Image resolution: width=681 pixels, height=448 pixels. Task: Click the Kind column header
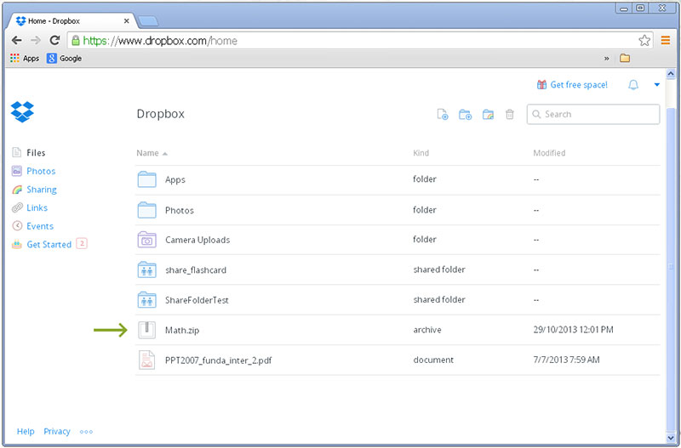pos(421,153)
